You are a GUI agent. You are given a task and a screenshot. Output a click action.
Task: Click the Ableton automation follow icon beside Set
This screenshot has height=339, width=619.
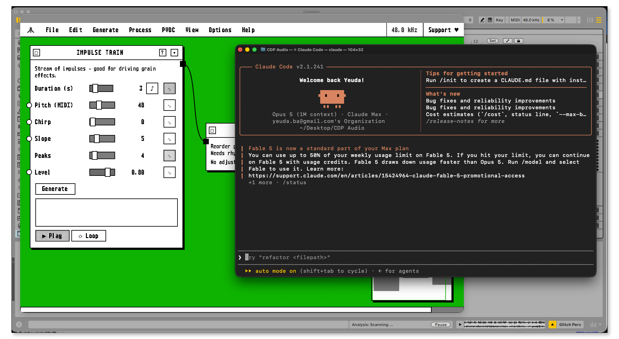508,41
